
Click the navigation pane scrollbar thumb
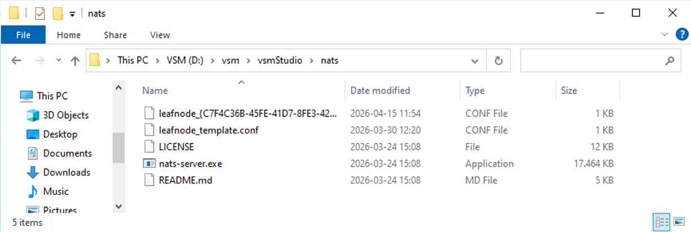[118, 148]
